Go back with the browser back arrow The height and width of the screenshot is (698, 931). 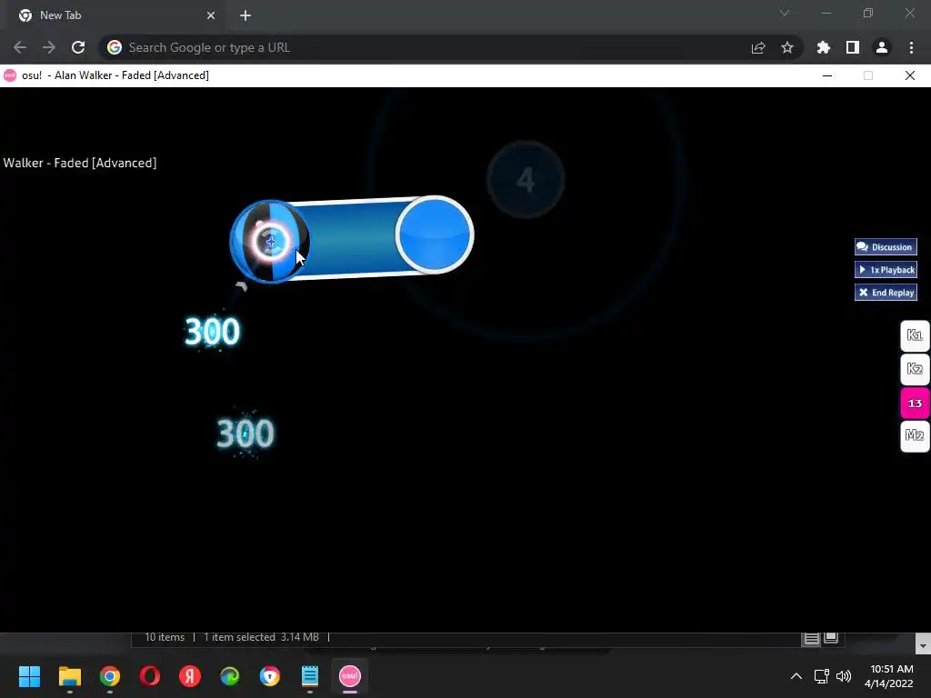[x=20, y=47]
